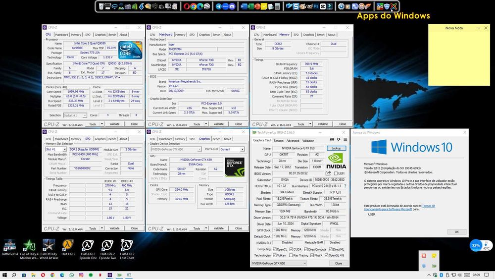Toggle the Vulkan checkbox
This screenshot has height=279, width=495.
pos(274,255)
